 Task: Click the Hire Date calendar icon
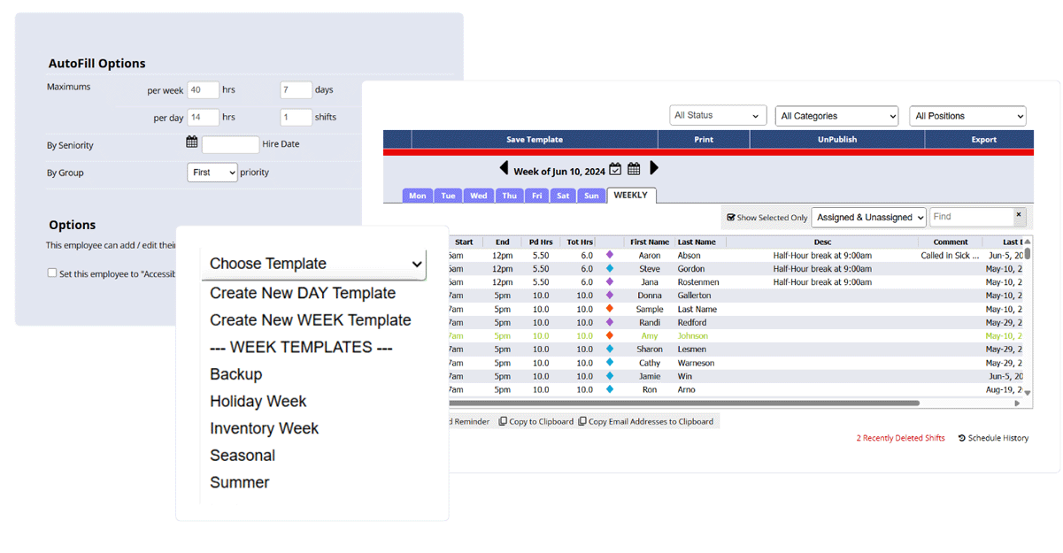[191, 144]
